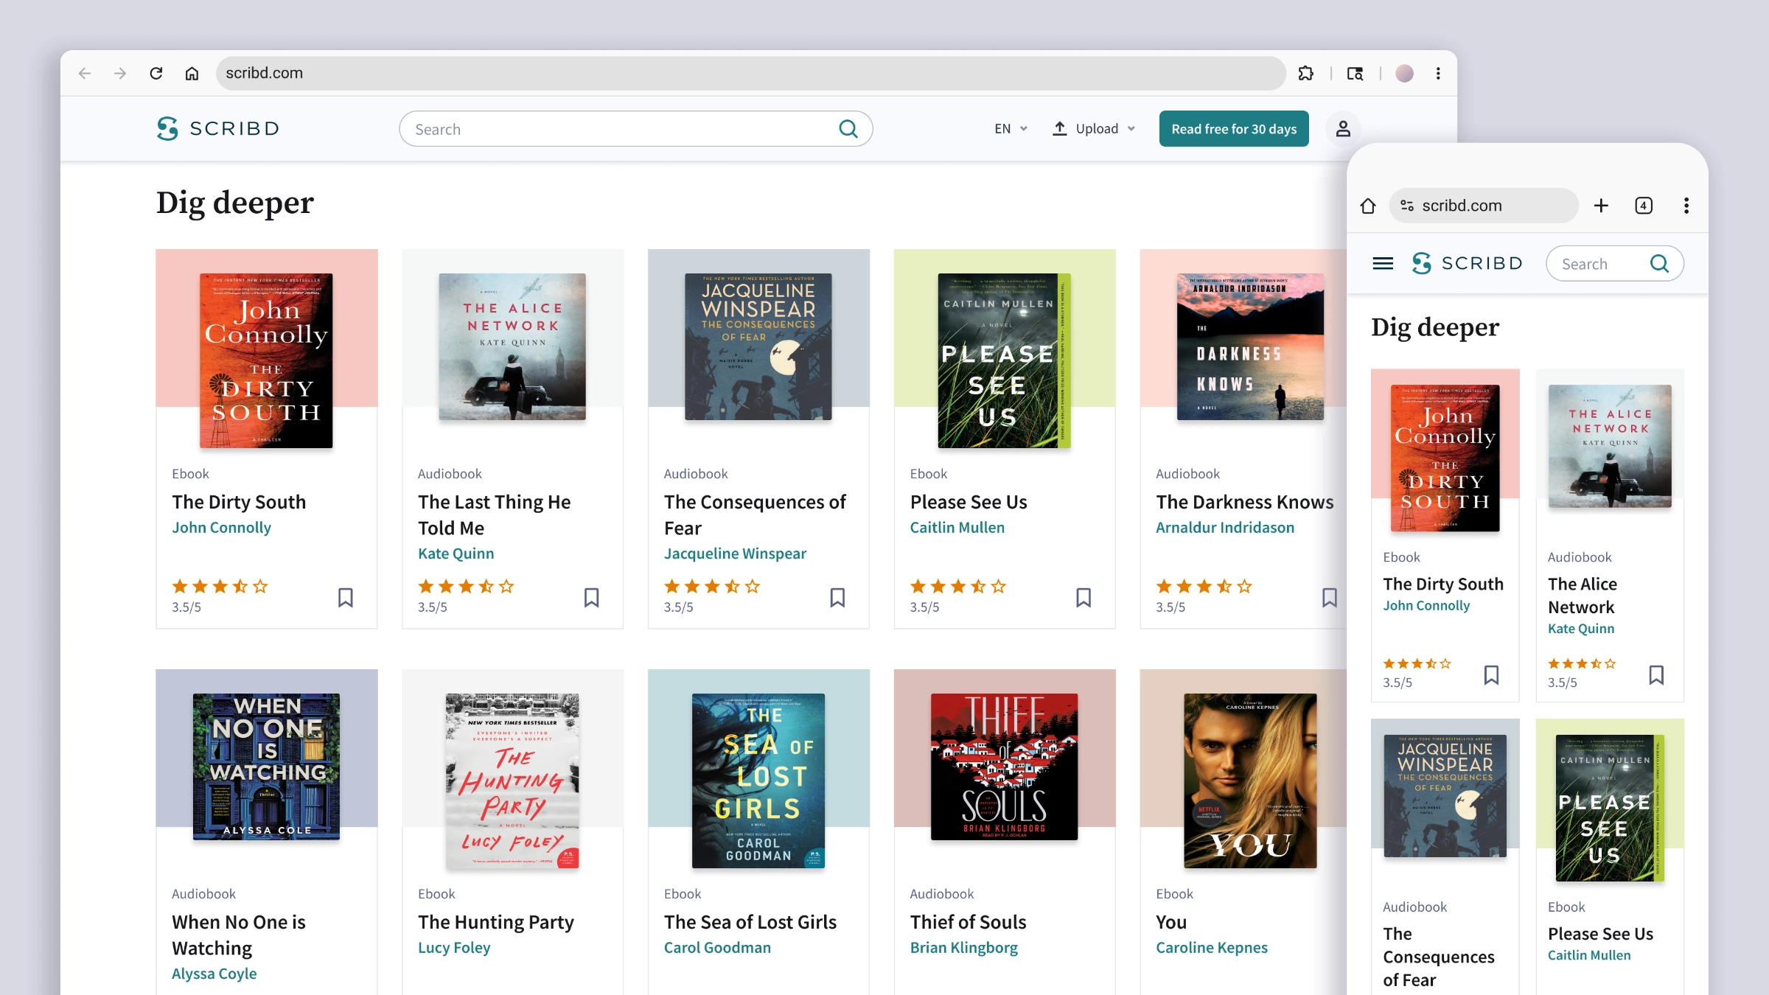Click the profile avatar in desktop browser toolbar

coord(1404,73)
